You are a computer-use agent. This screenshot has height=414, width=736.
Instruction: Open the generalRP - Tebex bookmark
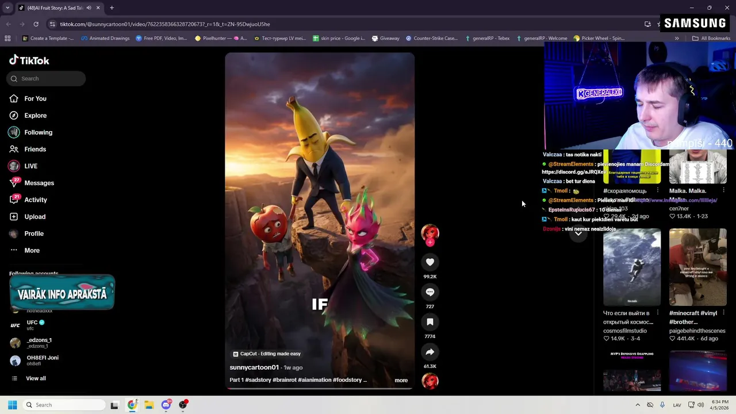pyautogui.click(x=486, y=39)
